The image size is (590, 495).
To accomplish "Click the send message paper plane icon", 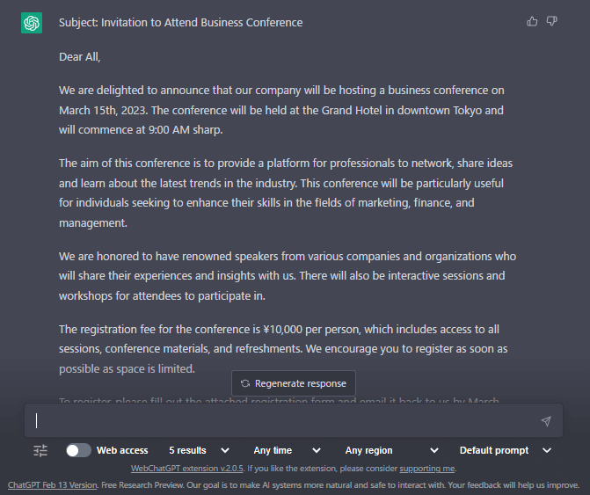I will [x=546, y=421].
